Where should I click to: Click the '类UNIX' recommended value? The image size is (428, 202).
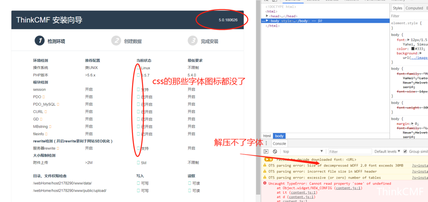pos(92,68)
